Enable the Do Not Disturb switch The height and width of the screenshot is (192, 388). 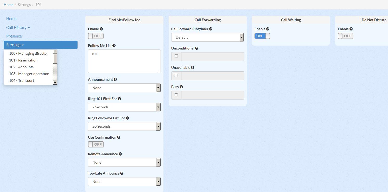(346, 36)
